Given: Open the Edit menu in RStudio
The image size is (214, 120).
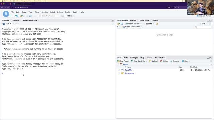Looking at the screenshot, I should (x=18, y=12).
